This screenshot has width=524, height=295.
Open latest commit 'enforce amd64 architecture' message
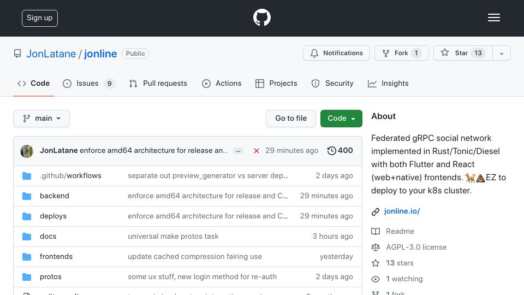pos(154,151)
